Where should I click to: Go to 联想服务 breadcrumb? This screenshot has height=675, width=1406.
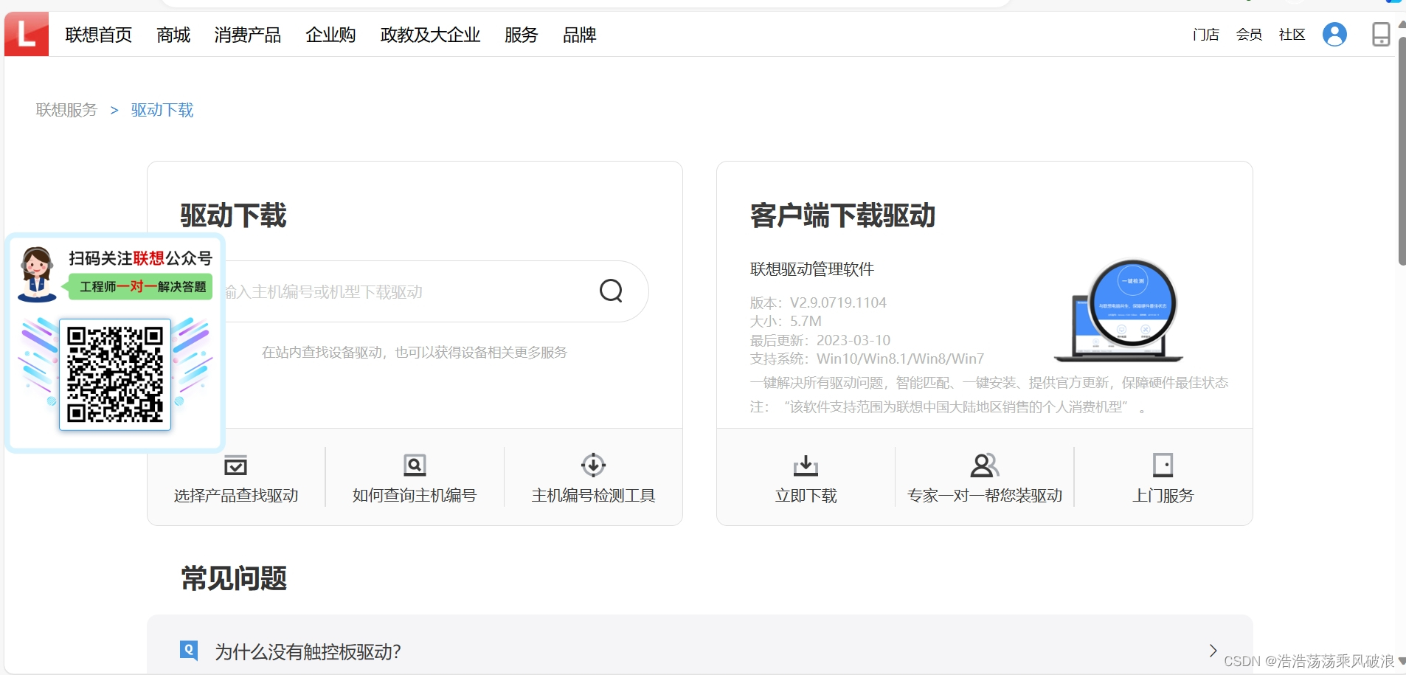pos(66,110)
